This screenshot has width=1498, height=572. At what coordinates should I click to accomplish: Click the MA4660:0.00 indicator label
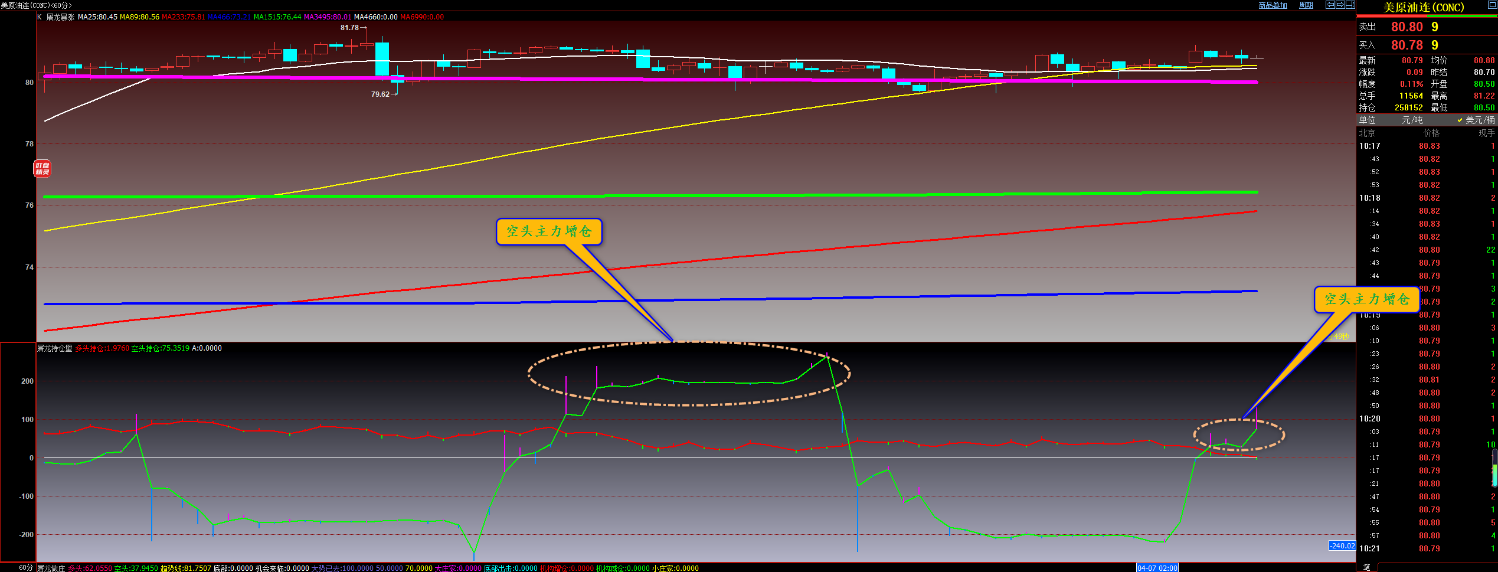[376, 17]
